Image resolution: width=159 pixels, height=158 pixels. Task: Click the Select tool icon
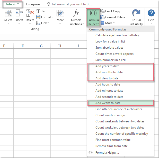click(x=8, y=13)
